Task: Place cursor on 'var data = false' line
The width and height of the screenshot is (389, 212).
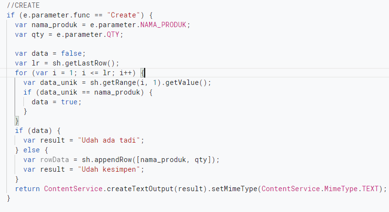Action: pyautogui.click(x=50, y=53)
